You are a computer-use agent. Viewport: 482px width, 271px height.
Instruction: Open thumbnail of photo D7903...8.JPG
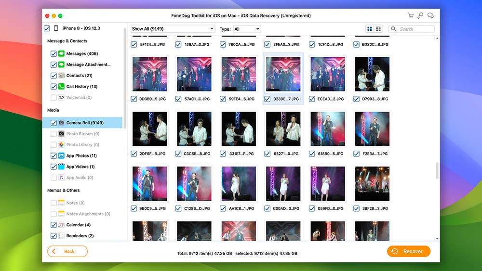pos(372,74)
